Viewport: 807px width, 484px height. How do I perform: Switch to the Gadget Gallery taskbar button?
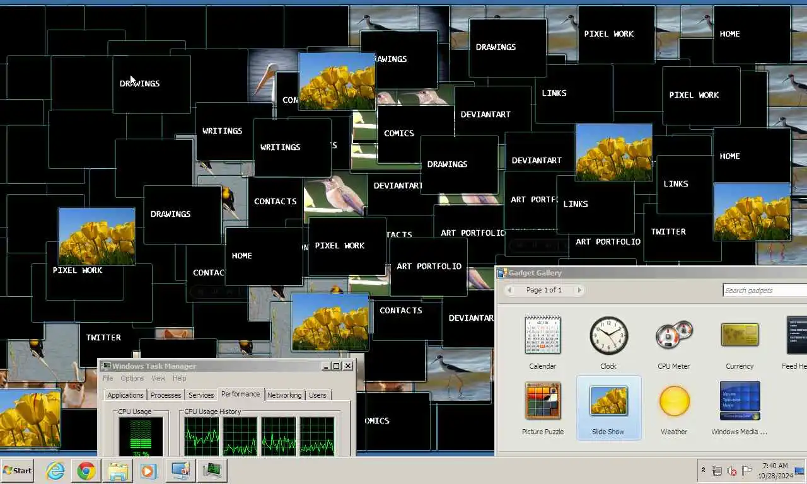[180, 470]
